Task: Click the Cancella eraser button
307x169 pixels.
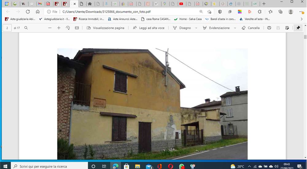Action: [251, 28]
